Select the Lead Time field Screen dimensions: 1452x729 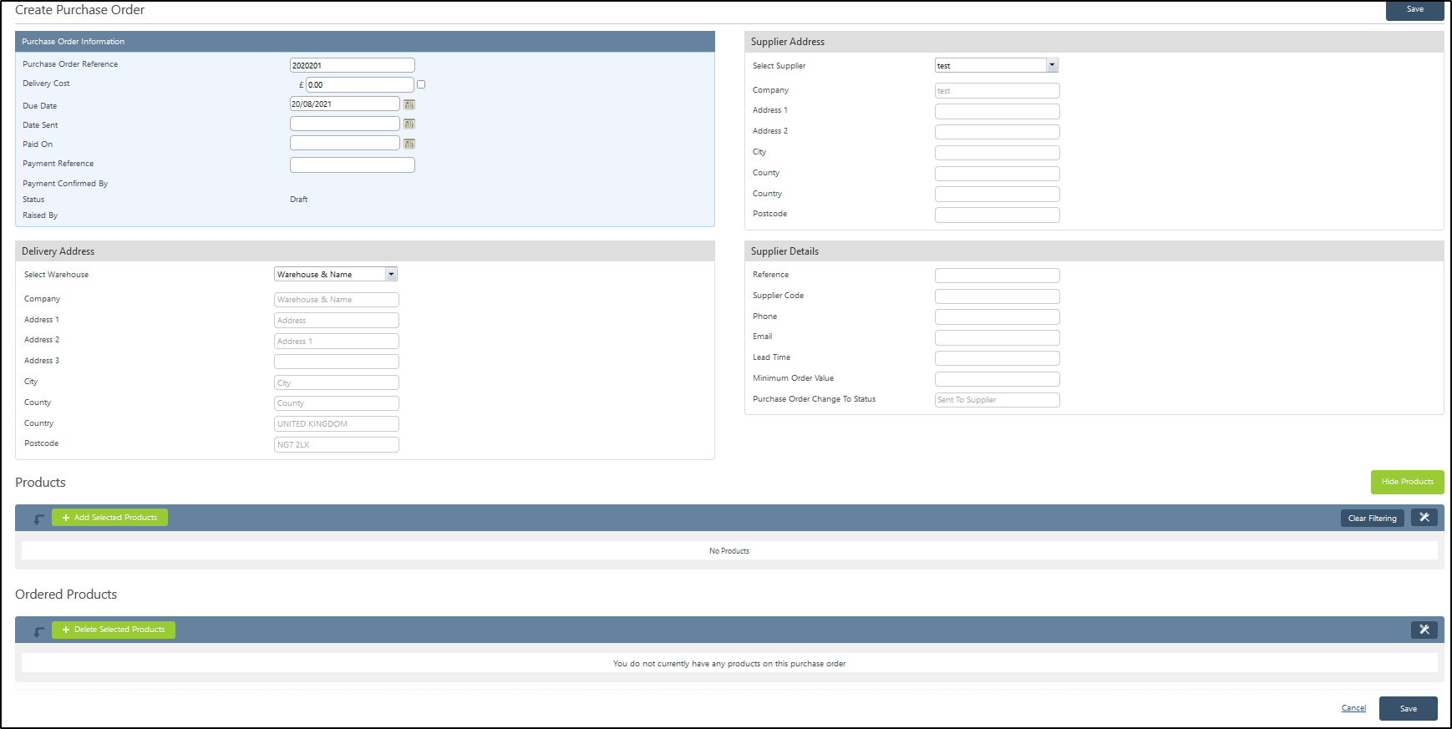pyautogui.click(x=998, y=358)
